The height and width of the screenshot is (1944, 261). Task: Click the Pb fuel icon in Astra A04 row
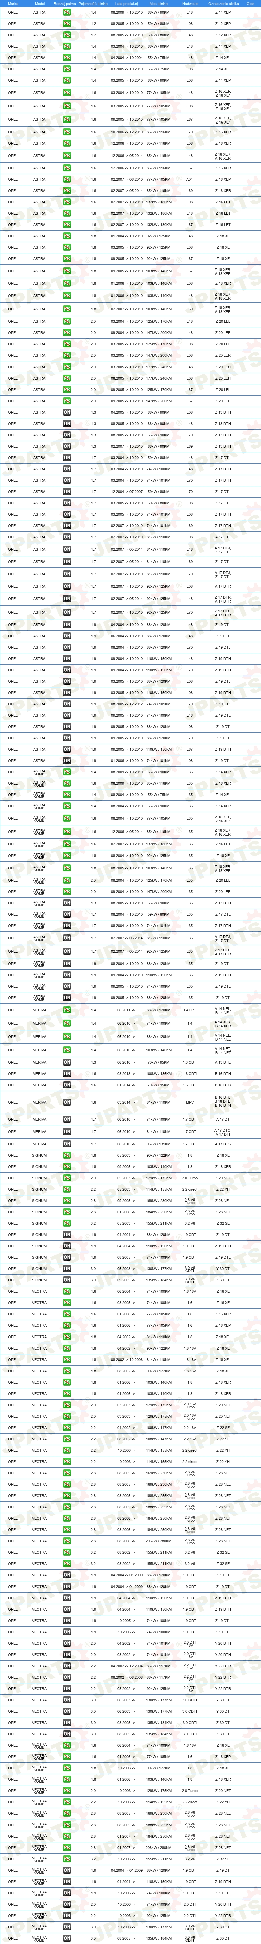coord(66,180)
